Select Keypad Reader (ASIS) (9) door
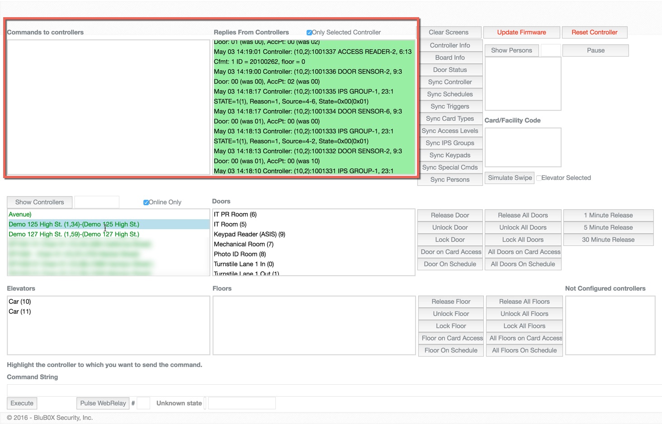The height and width of the screenshot is (424, 662). click(x=250, y=234)
